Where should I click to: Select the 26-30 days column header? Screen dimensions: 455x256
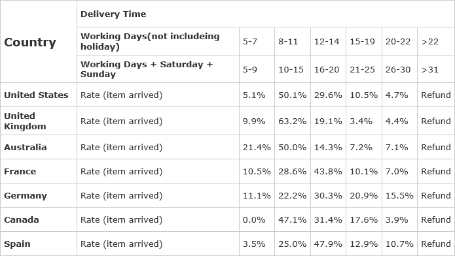click(x=399, y=69)
